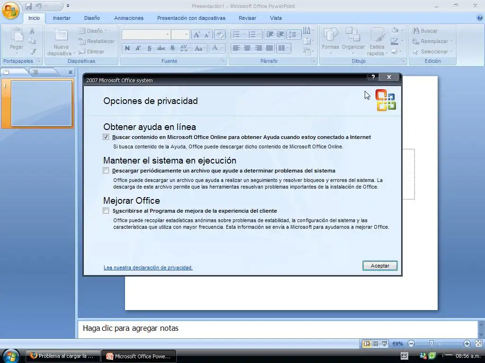Click the zoom slider handle
485x363 pixels.
[x=431, y=343]
